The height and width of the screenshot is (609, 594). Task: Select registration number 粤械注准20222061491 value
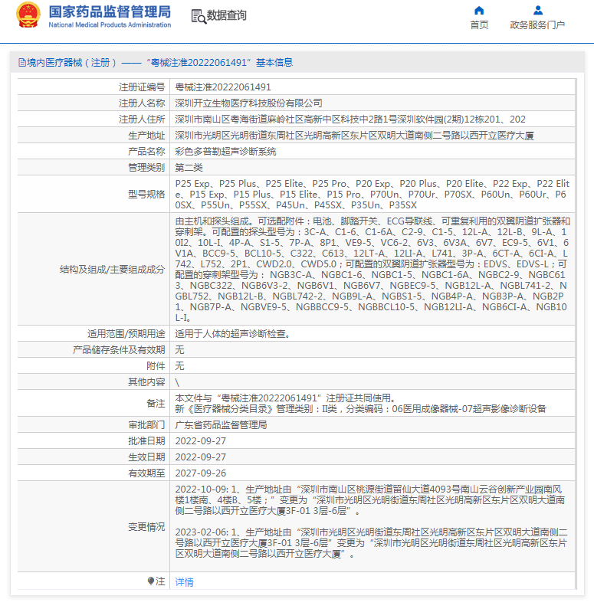[223, 87]
